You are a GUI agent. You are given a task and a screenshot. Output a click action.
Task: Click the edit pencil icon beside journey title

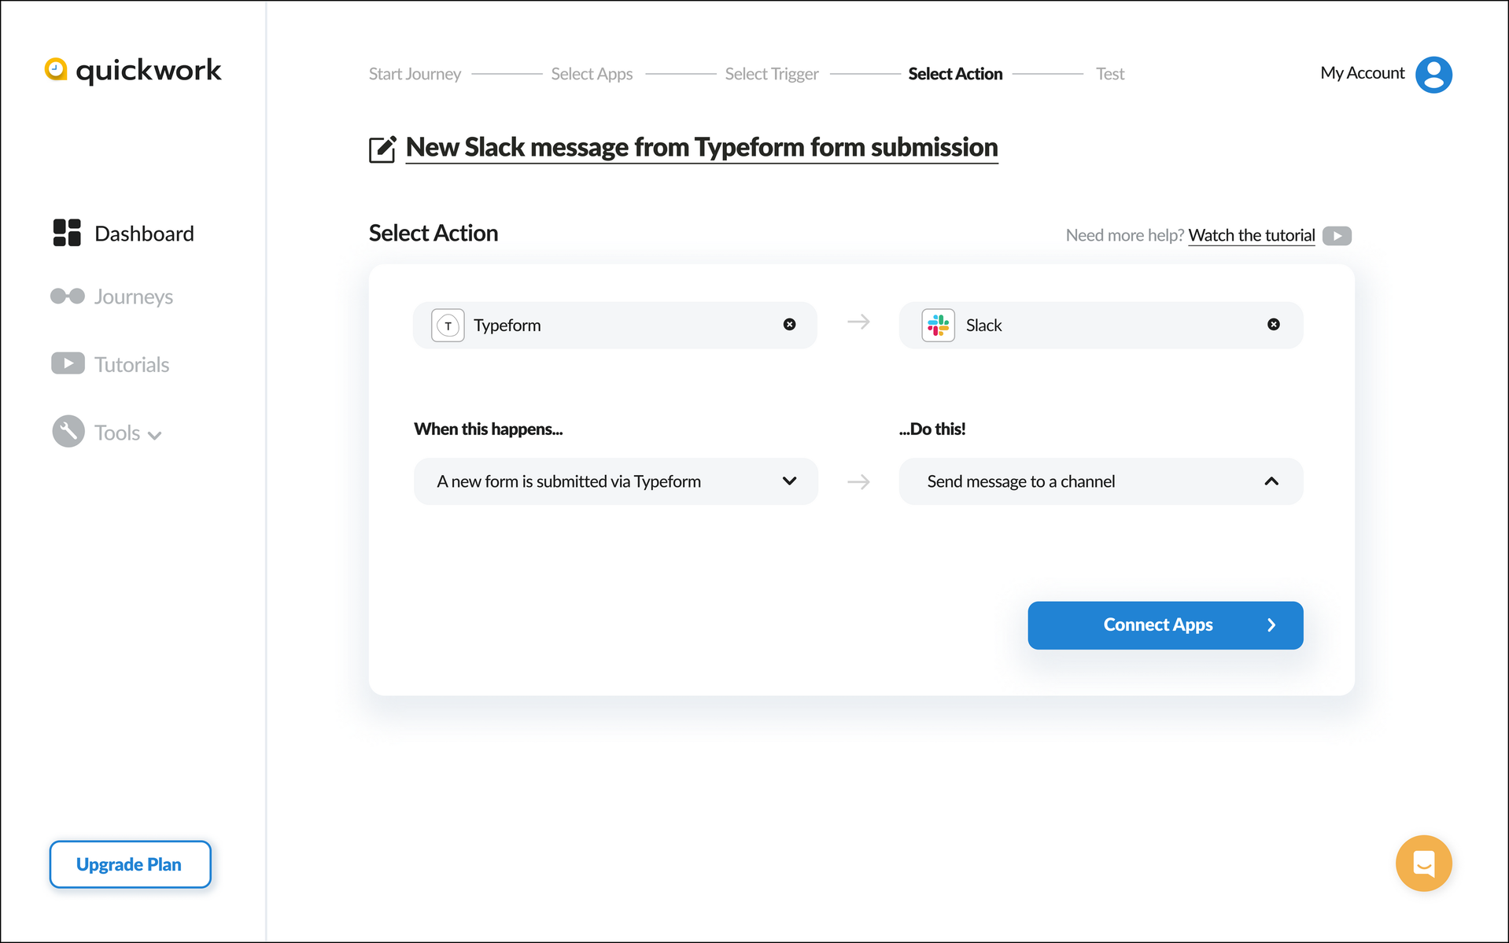[382, 149]
